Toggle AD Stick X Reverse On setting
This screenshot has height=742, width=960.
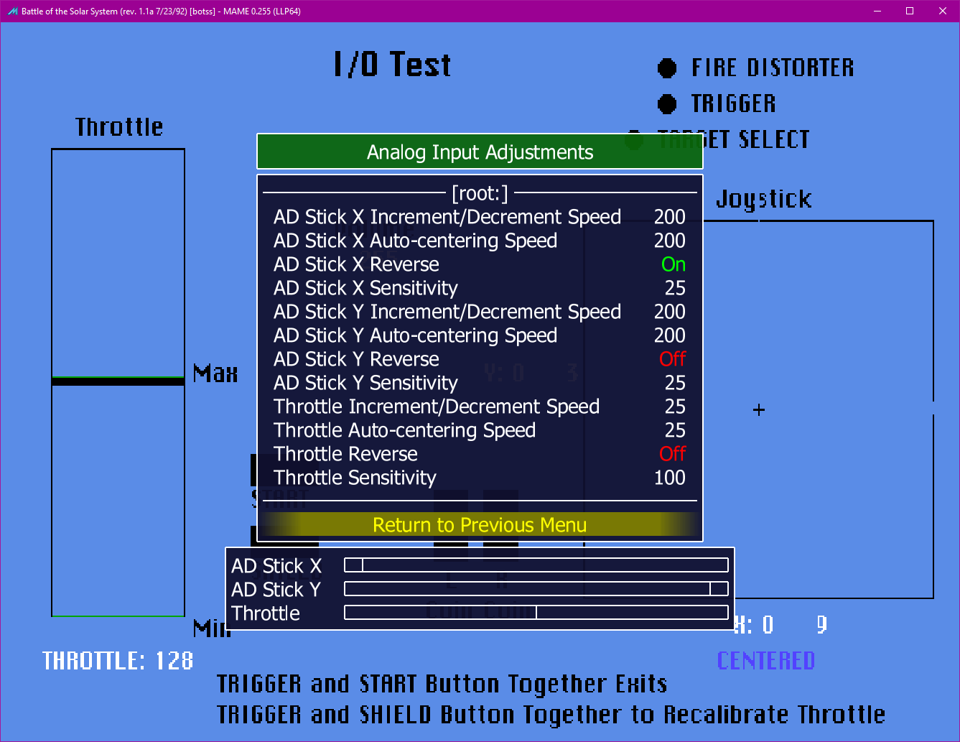pos(673,264)
